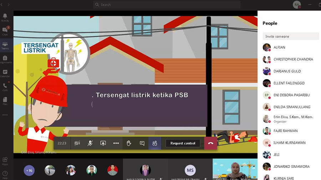This screenshot has width=321, height=180.
Task: Show the meeting conversation panel
Action: [142, 143]
